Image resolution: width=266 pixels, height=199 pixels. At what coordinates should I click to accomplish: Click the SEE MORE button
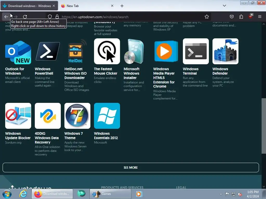click(131, 168)
